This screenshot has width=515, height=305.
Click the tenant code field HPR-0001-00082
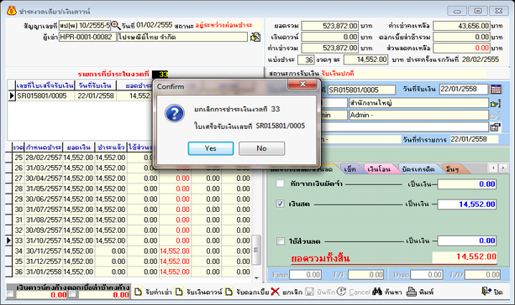coord(87,37)
